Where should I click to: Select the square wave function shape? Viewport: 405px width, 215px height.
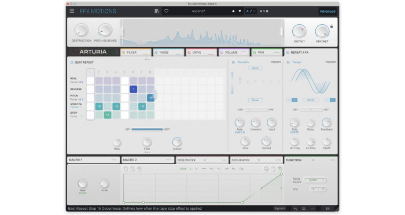click(x=241, y=169)
